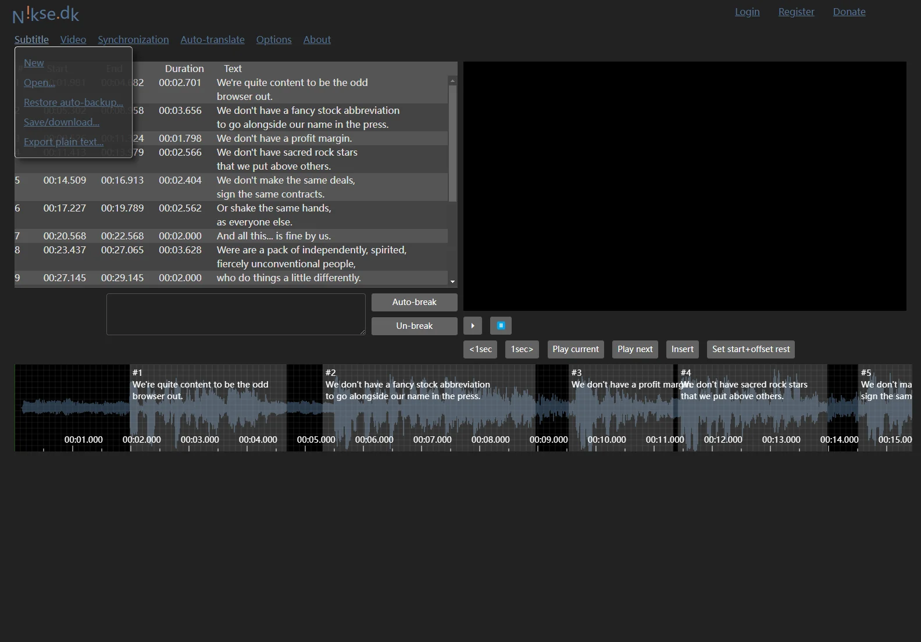The width and height of the screenshot is (921, 642).
Task: Click the Insert button
Action: [x=683, y=349]
